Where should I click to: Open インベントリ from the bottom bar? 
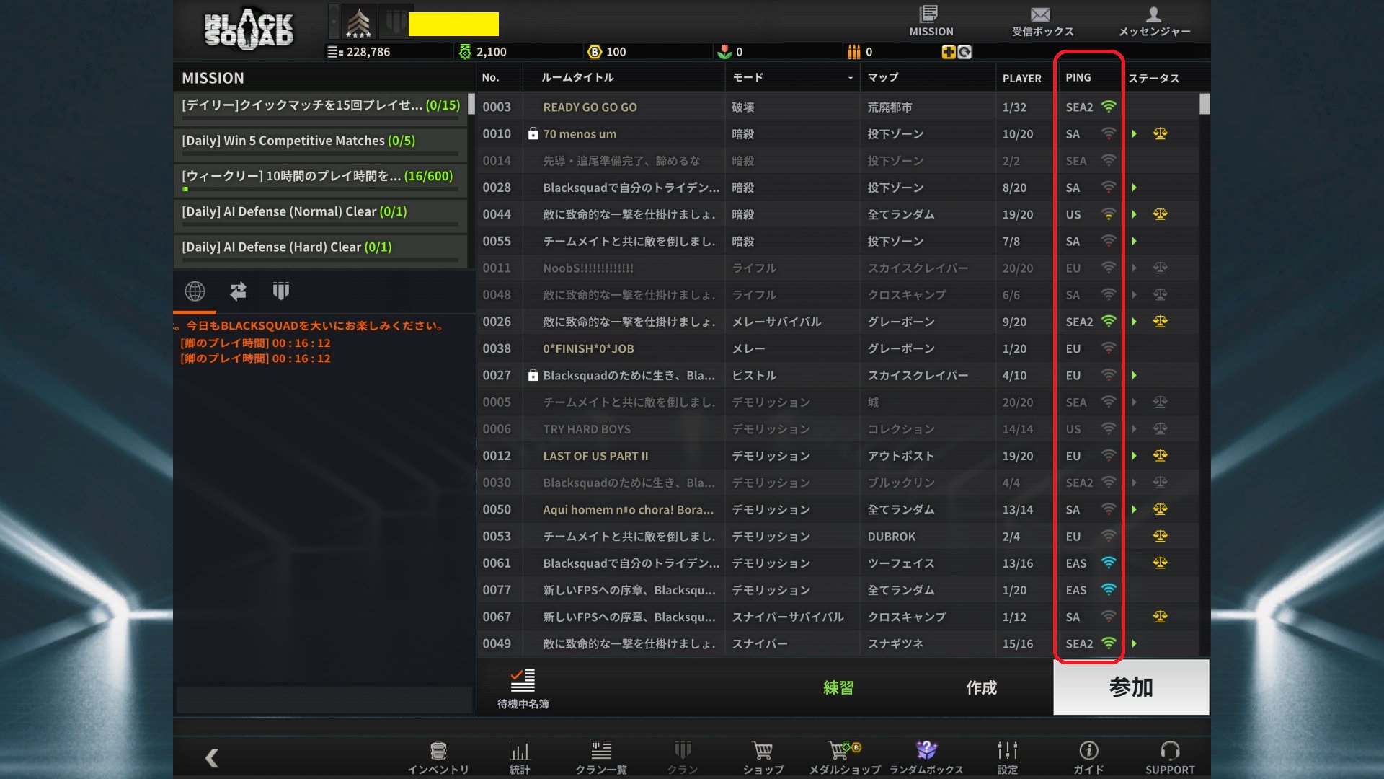(438, 757)
